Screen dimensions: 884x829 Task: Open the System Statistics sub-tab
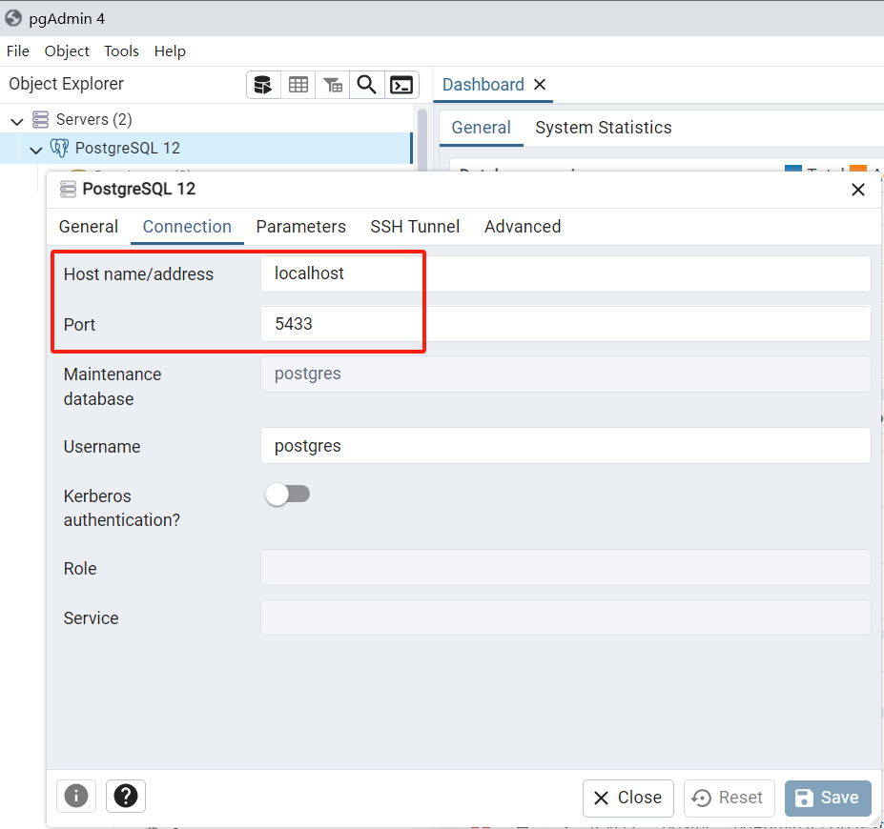pyautogui.click(x=604, y=128)
